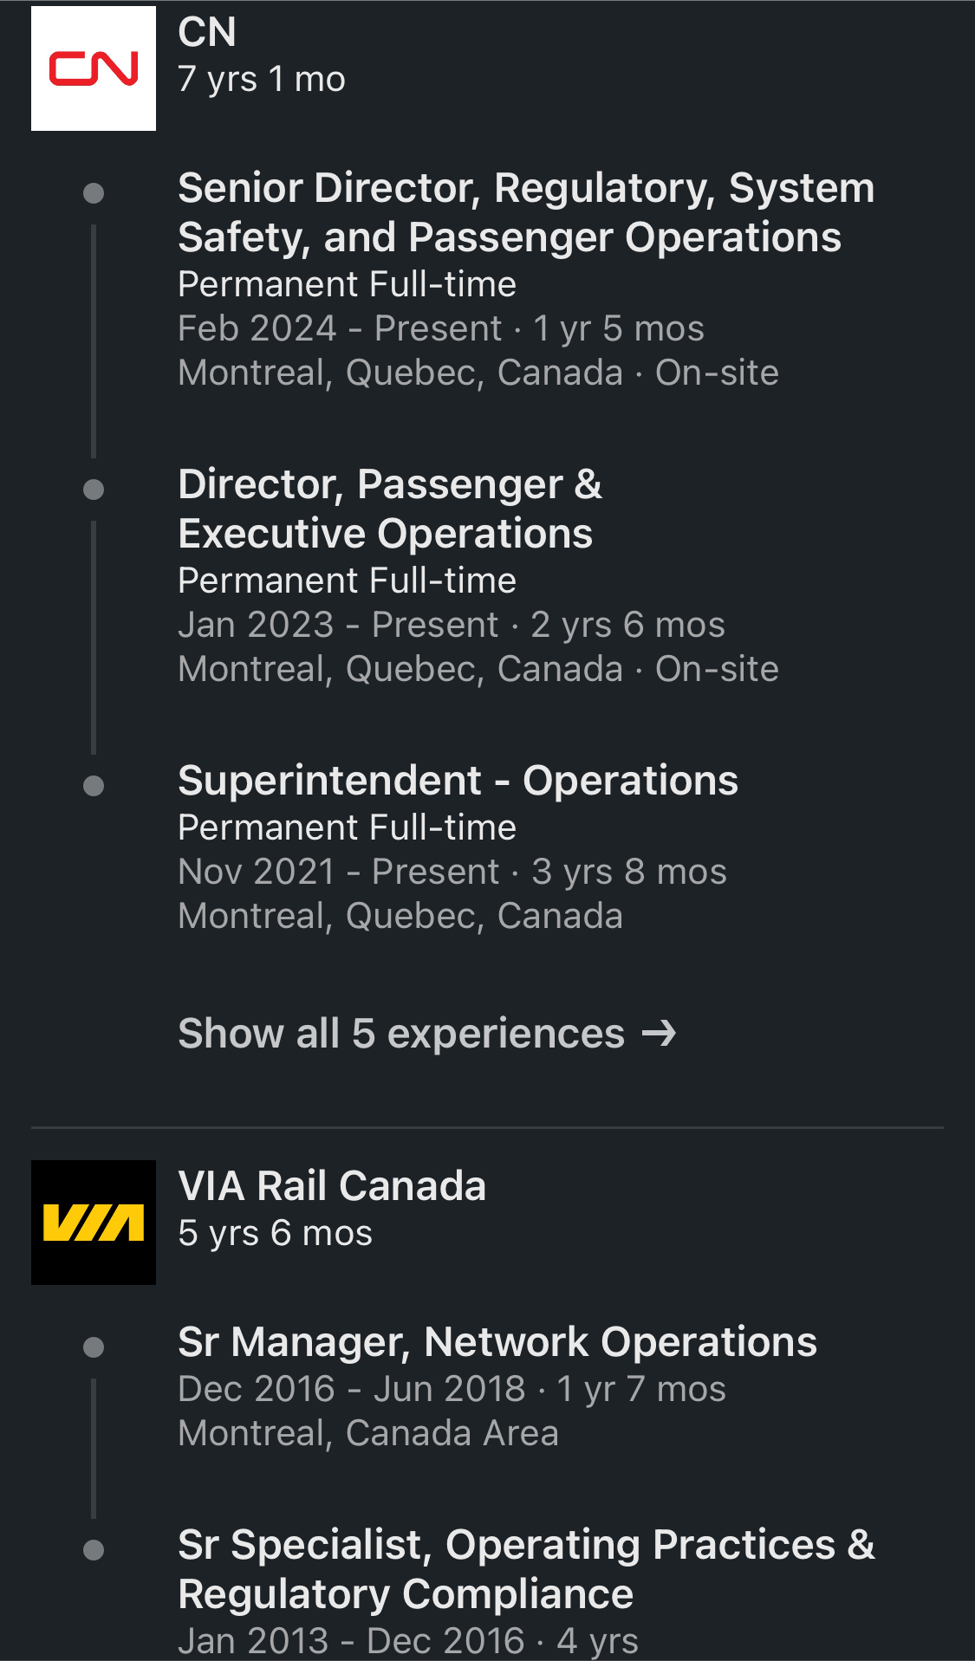Click the timeline dot beside Sr Specialist role
This screenshot has width=975, height=1661.
[x=94, y=1549]
